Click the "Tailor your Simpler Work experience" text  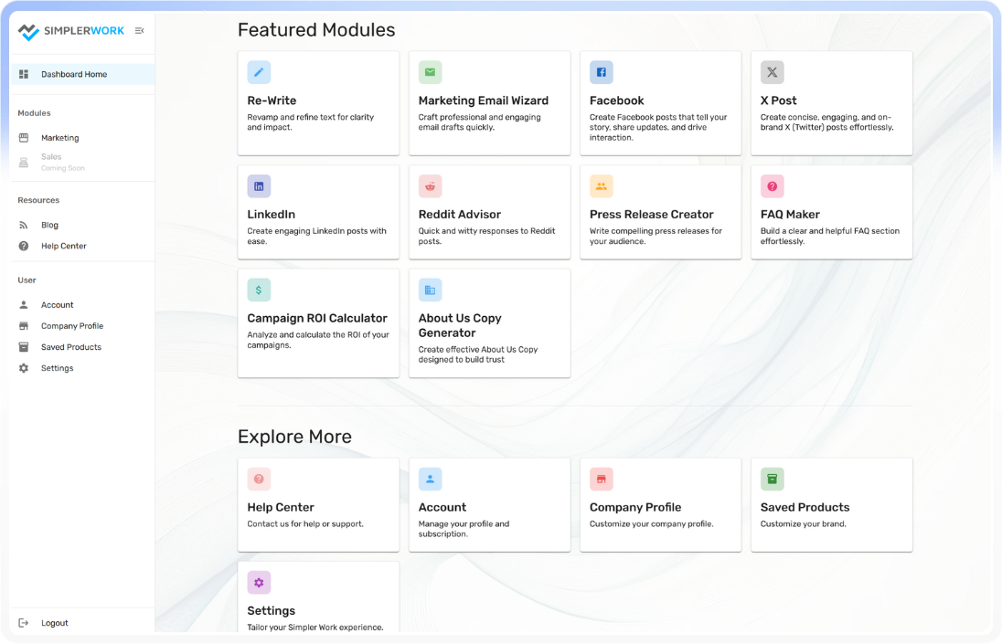click(315, 628)
